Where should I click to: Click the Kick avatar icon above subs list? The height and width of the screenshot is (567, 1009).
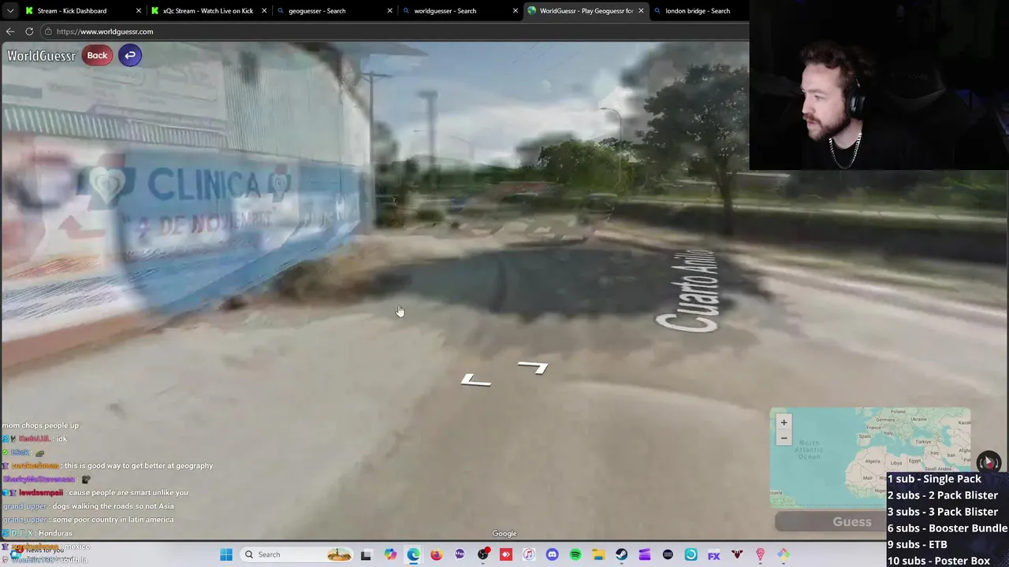point(989,462)
